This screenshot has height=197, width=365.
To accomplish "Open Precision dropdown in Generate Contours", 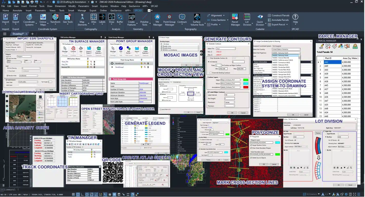I will pos(230,106).
